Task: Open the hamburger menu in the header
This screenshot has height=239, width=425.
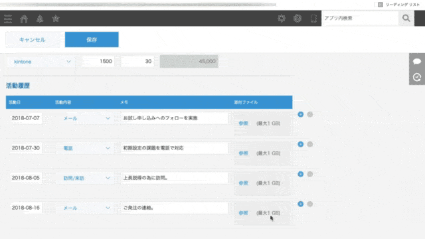Action: click(x=8, y=19)
